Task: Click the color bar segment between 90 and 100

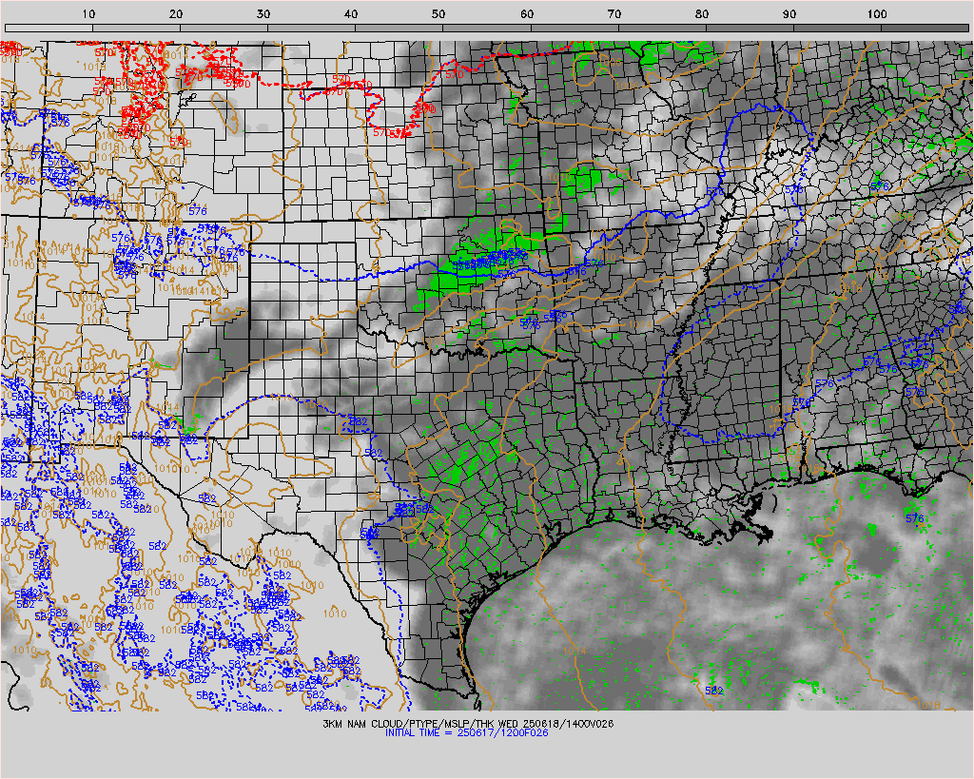Action: (837, 28)
